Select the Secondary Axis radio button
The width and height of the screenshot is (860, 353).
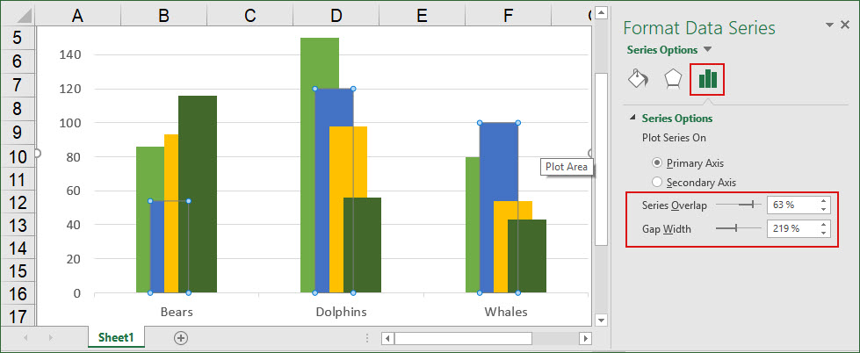tap(658, 182)
